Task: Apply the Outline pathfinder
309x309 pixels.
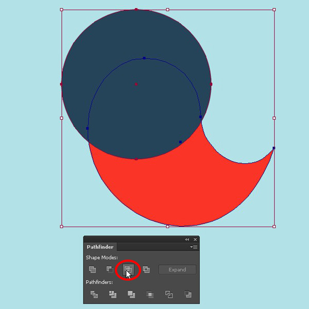Action: click(169, 295)
